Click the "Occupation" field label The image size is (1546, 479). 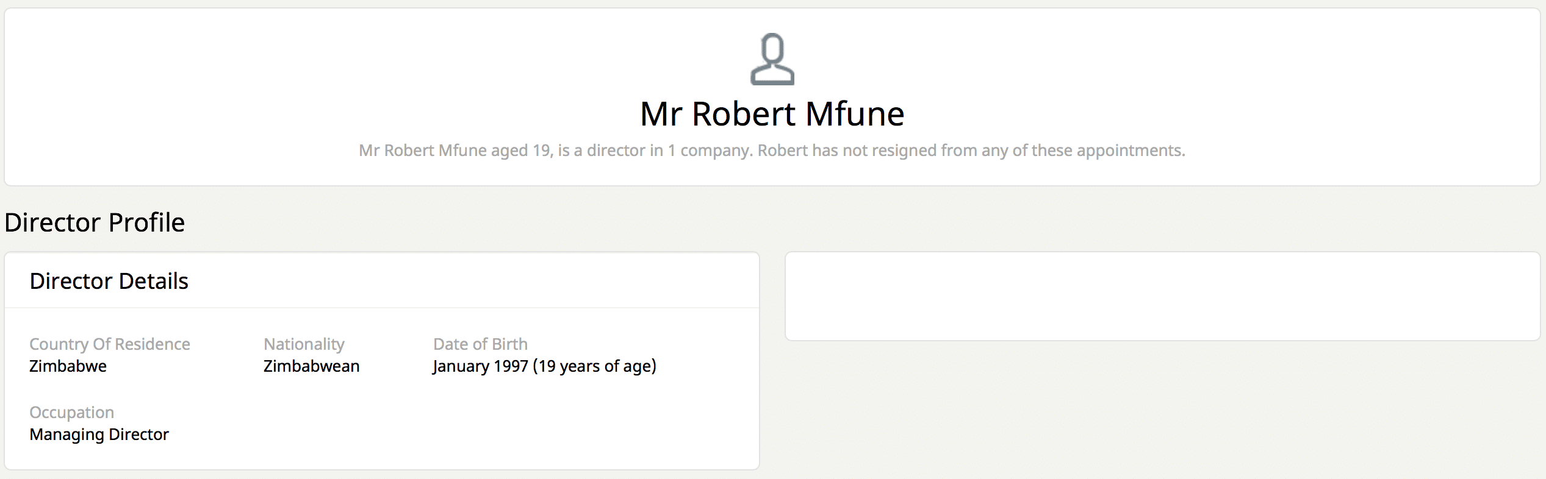tap(71, 413)
